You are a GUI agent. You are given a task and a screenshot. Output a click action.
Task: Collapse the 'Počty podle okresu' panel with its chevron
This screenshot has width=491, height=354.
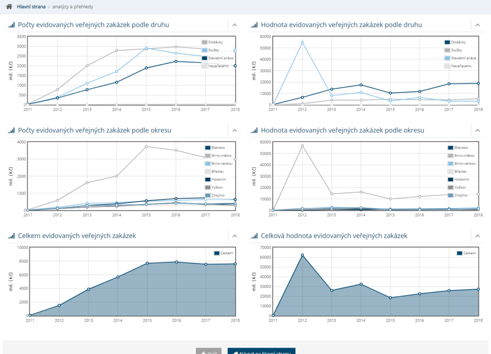[x=235, y=131]
